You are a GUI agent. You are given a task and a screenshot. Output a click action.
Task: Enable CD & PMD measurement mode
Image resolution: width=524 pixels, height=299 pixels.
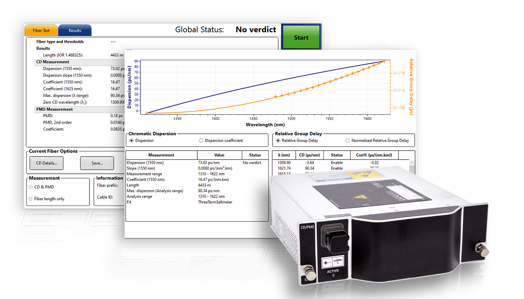click(x=30, y=187)
